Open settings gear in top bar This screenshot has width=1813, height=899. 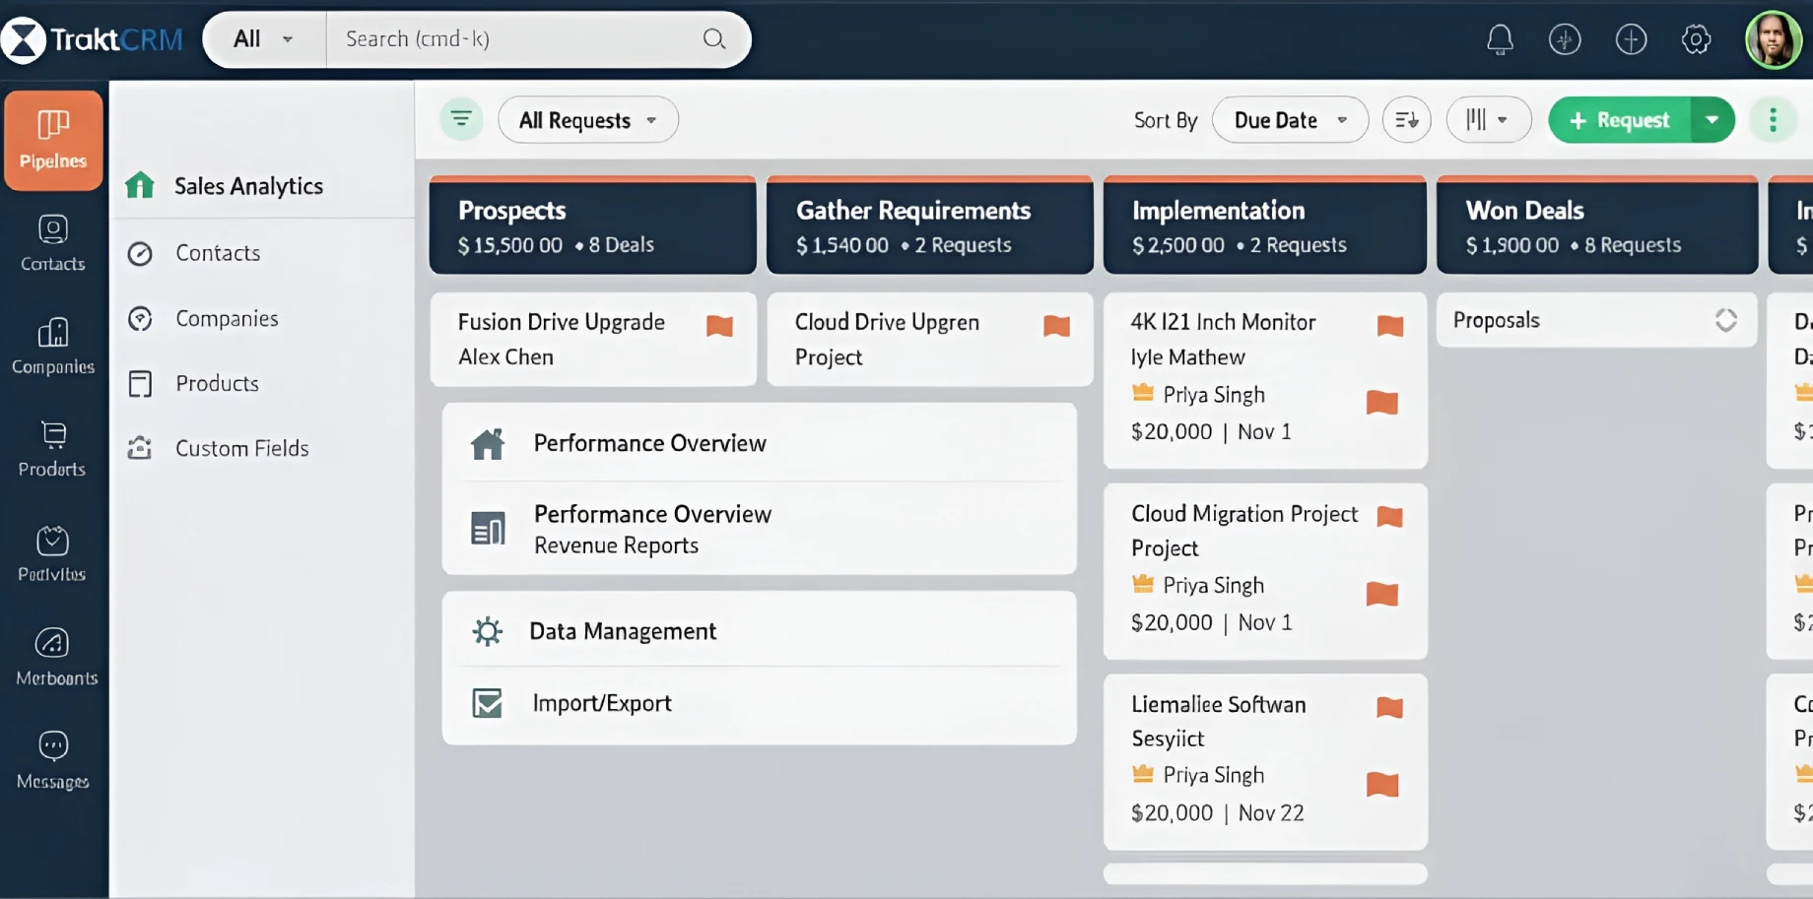coord(1696,39)
